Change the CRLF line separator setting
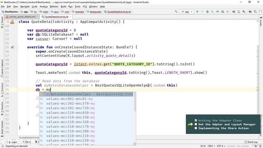263x148 pixels. [x=211, y=146]
